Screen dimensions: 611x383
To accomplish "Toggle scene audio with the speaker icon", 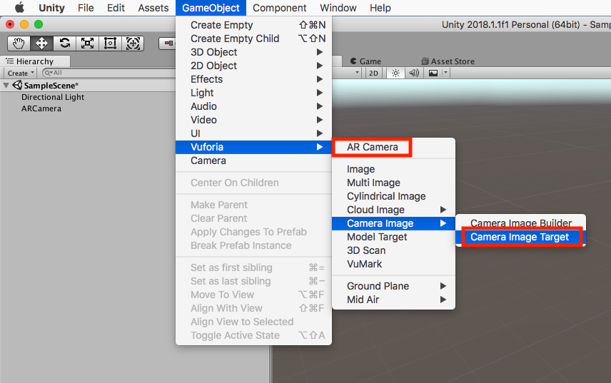I will coord(414,73).
